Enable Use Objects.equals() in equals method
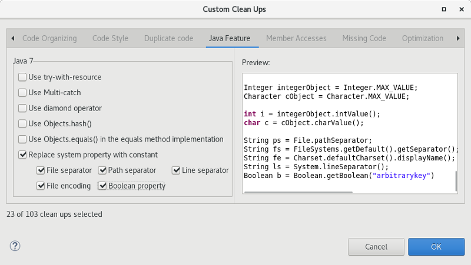The image size is (471, 265). pos(22,139)
